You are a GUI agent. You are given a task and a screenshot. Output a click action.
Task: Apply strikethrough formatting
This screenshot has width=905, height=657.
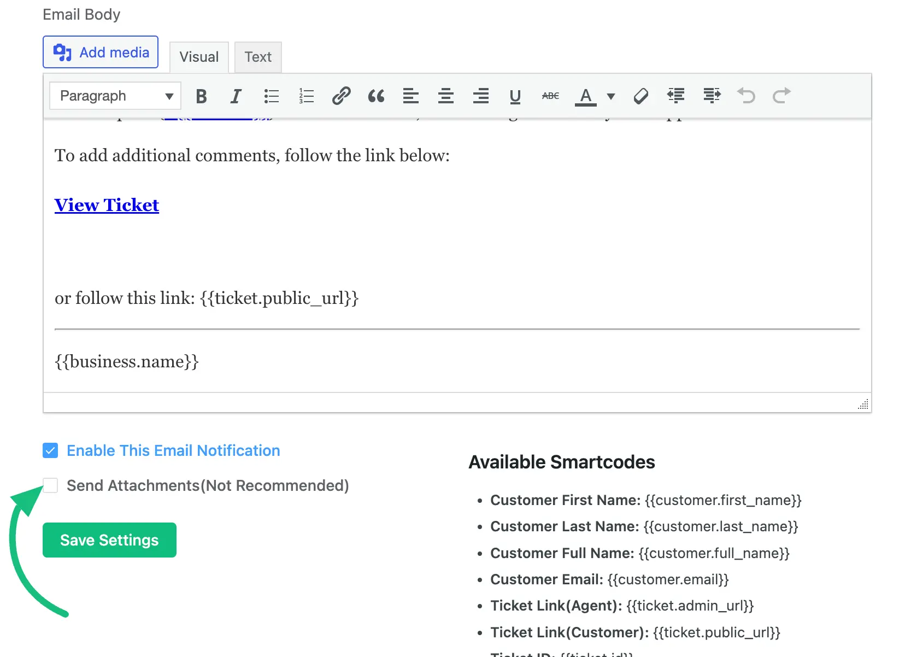(x=550, y=96)
